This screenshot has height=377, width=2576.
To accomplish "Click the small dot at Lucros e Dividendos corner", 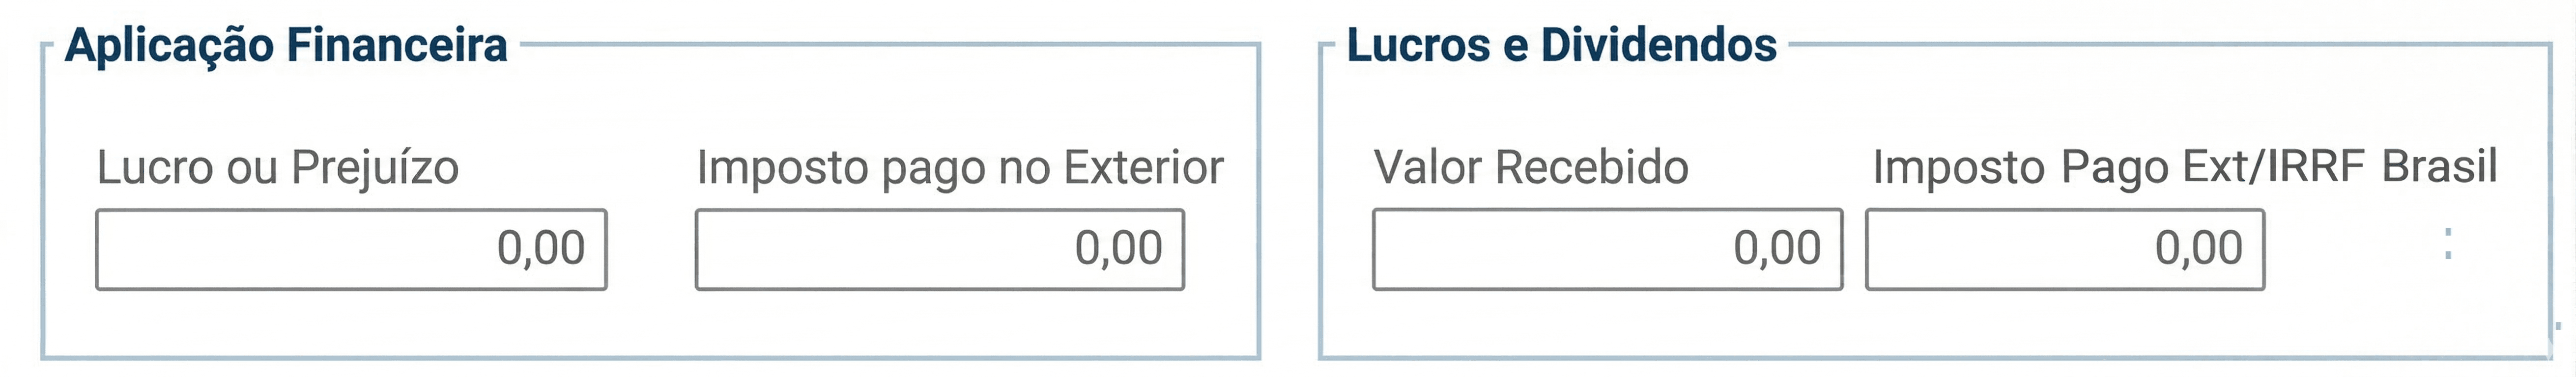I will [x=2557, y=326].
